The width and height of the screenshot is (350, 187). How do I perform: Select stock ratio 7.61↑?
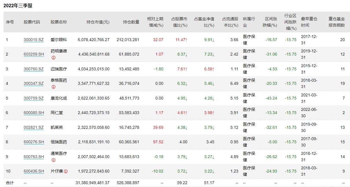pos(182,69)
